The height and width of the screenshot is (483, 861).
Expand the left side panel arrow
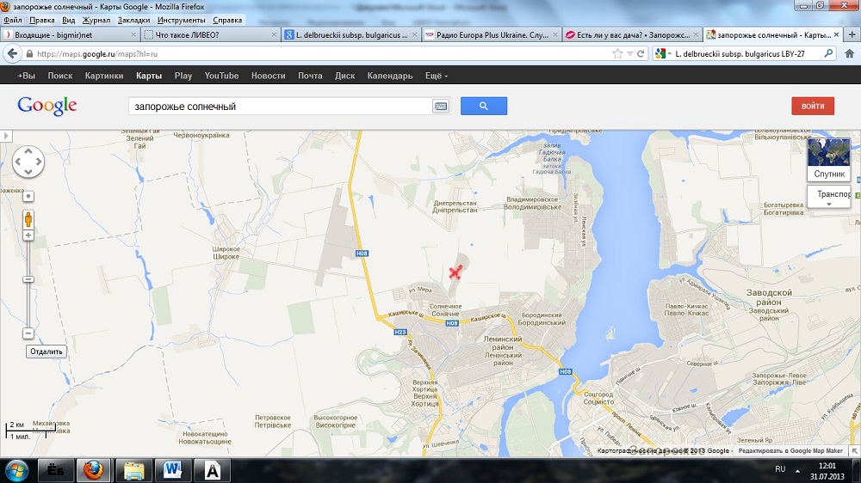6,136
